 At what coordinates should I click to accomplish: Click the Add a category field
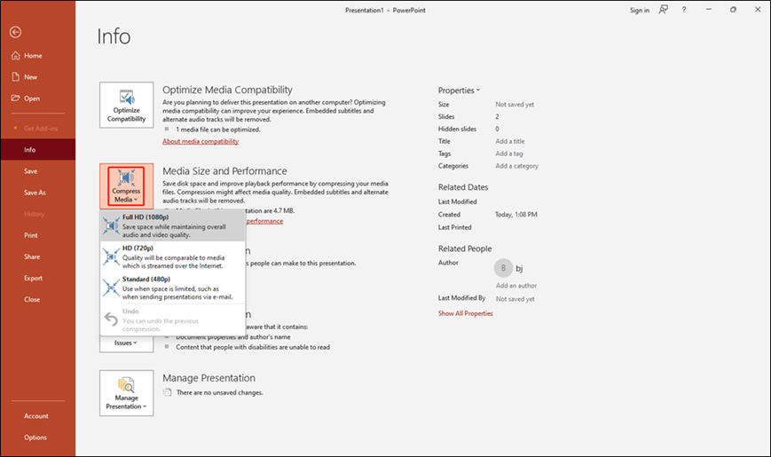click(x=516, y=166)
